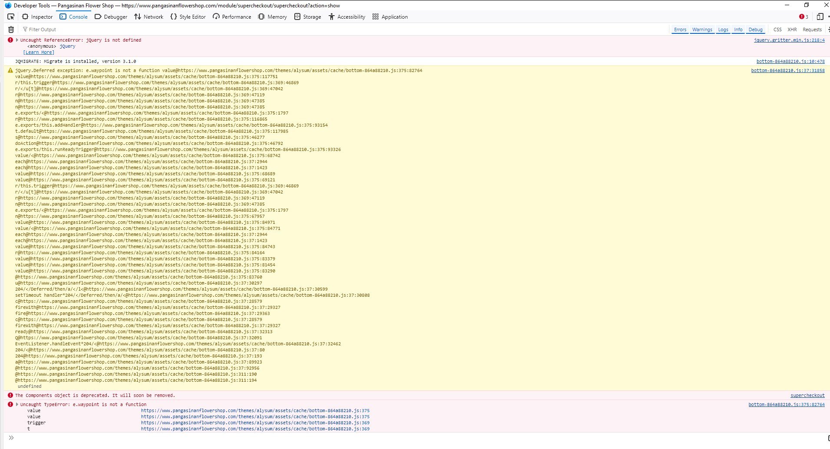
Task: Click the console prompt chevrons icon
Action: pos(11,438)
